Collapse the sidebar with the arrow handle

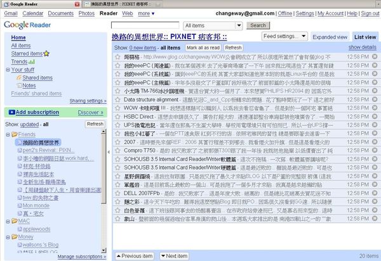point(109,152)
